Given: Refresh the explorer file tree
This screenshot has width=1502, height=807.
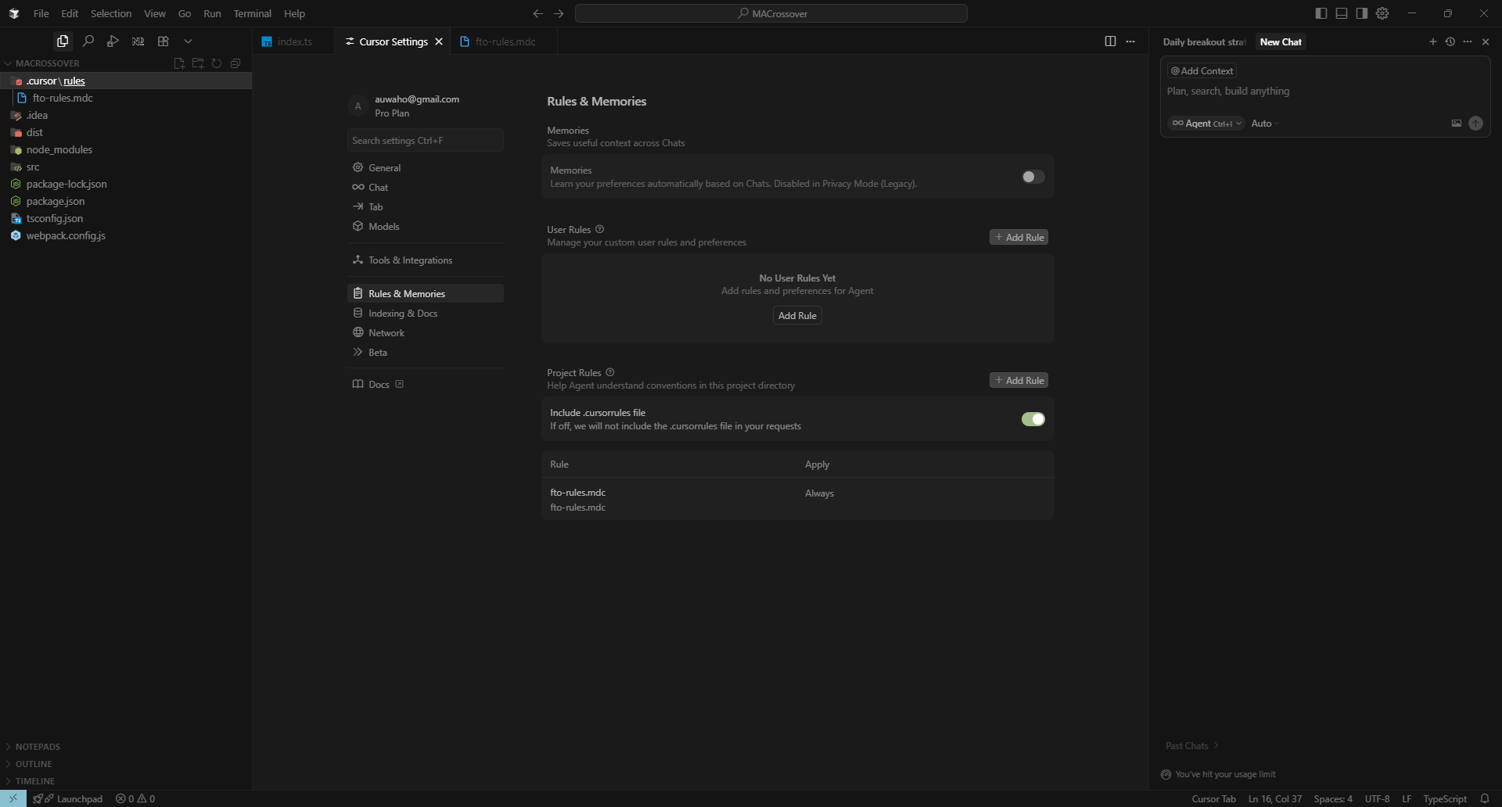Looking at the screenshot, I should [x=217, y=63].
